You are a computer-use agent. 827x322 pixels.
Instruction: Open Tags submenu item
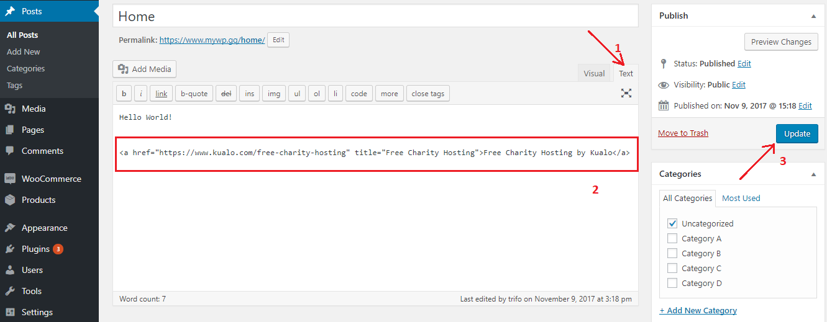coord(15,86)
